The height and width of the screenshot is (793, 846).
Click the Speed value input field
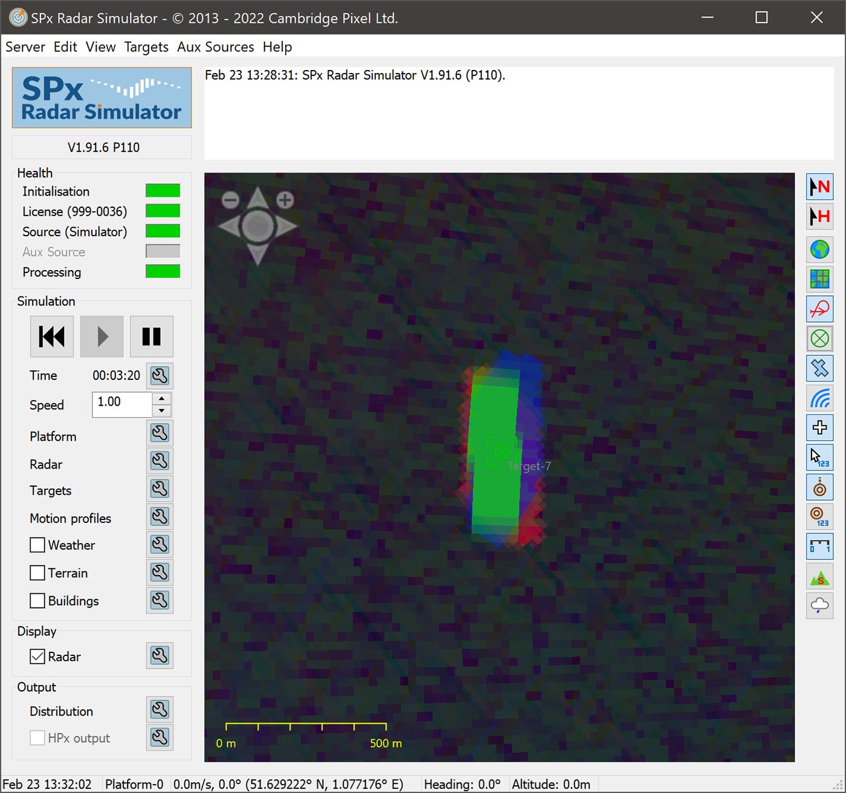pyautogui.click(x=121, y=402)
